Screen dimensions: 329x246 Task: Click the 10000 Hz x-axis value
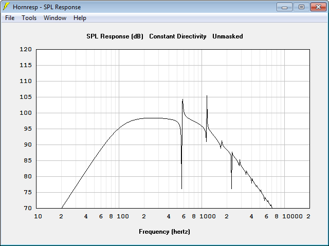[x=293, y=216]
